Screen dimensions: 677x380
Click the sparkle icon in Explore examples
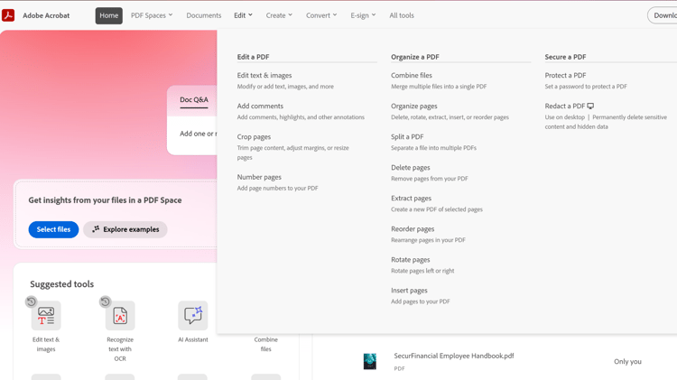[96, 229]
